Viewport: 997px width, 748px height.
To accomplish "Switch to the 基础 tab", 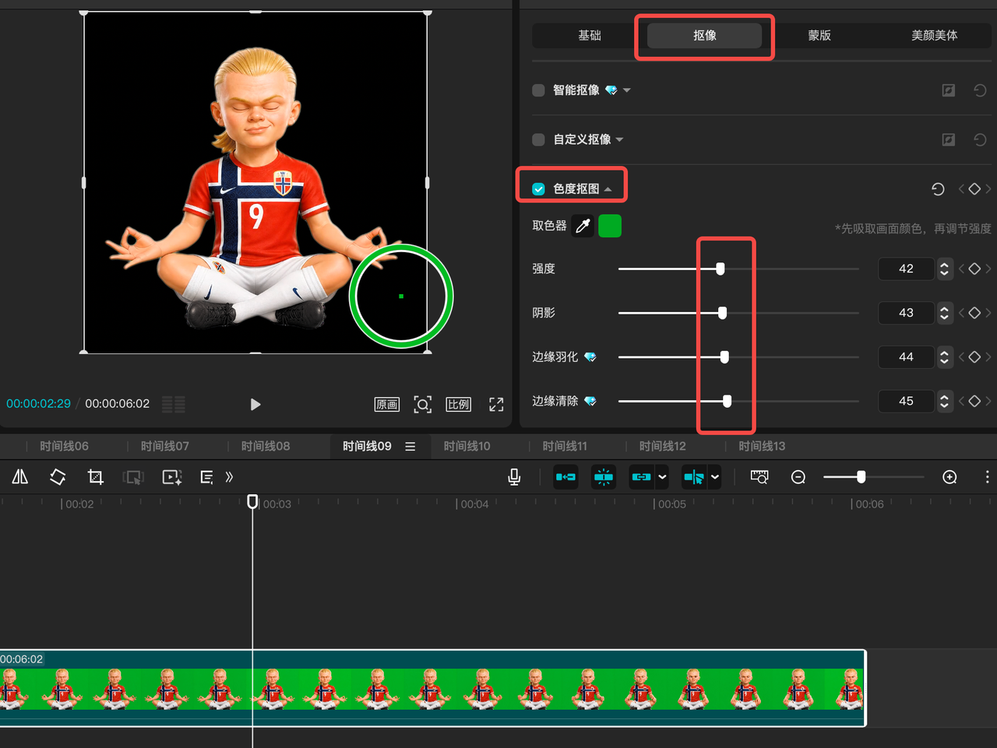I will (x=590, y=35).
